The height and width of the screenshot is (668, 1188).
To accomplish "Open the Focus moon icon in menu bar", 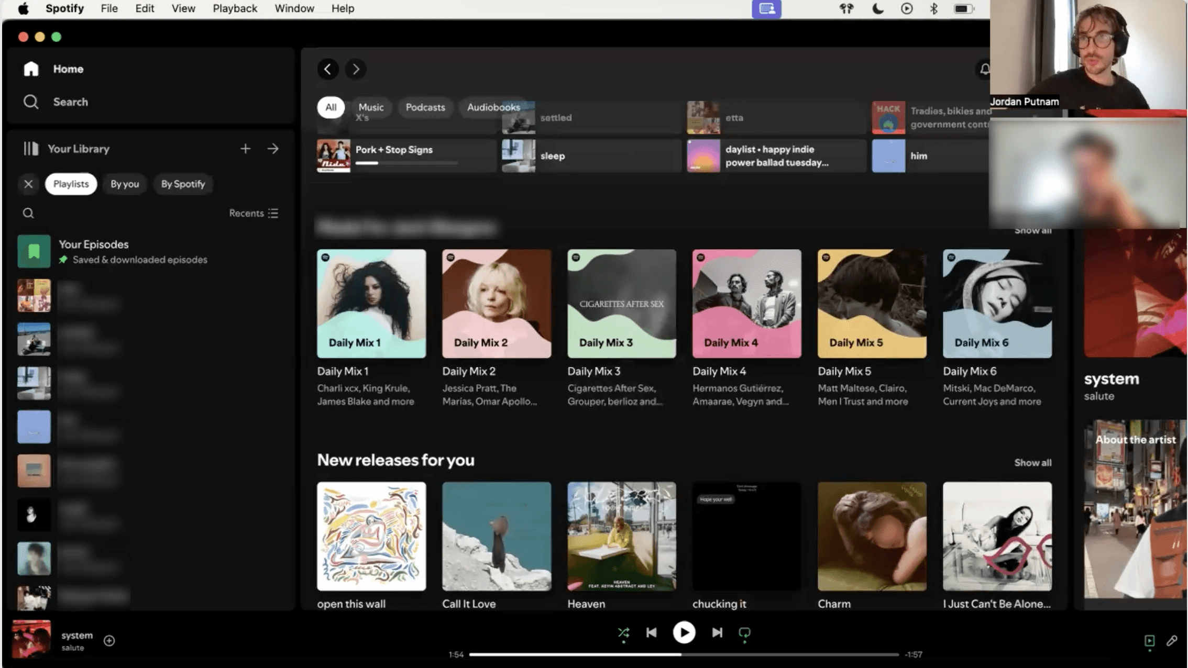I will pyautogui.click(x=878, y=8).
